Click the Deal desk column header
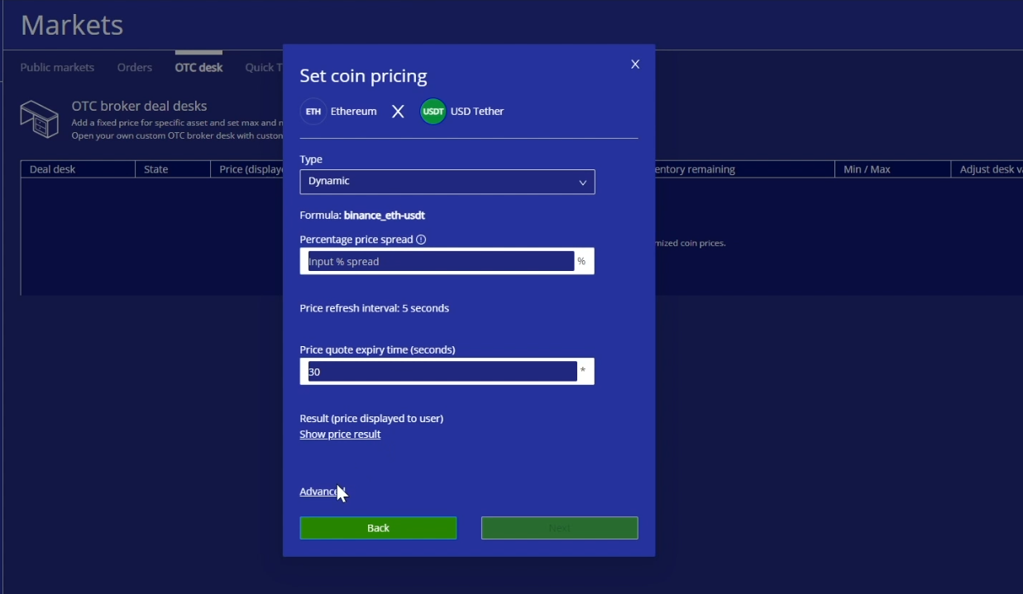Screen dimensions: 1023x594 point(53,169)
